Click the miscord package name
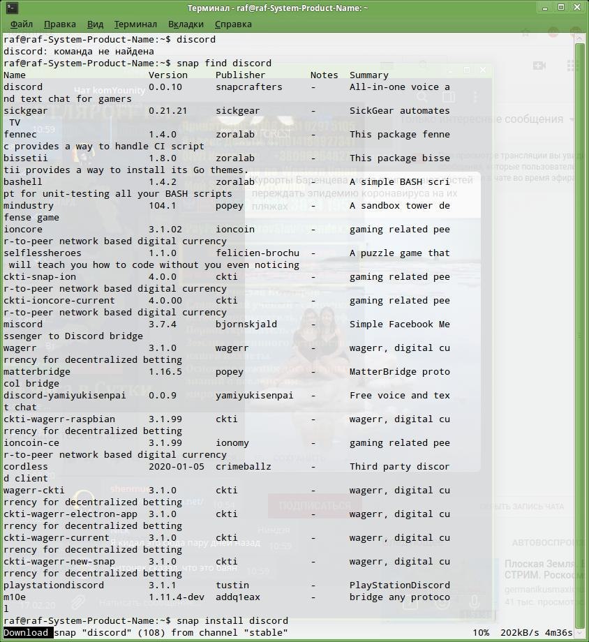Viewport: 589px width, 642px height. pos(22,324)
